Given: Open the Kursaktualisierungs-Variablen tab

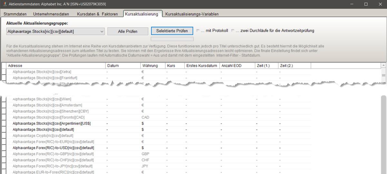Looking at the screenshot, I should tap(192, 14).
